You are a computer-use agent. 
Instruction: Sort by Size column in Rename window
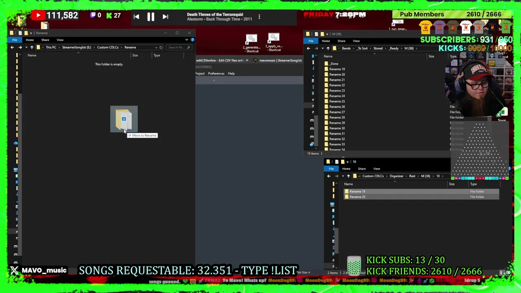point(135,55)
